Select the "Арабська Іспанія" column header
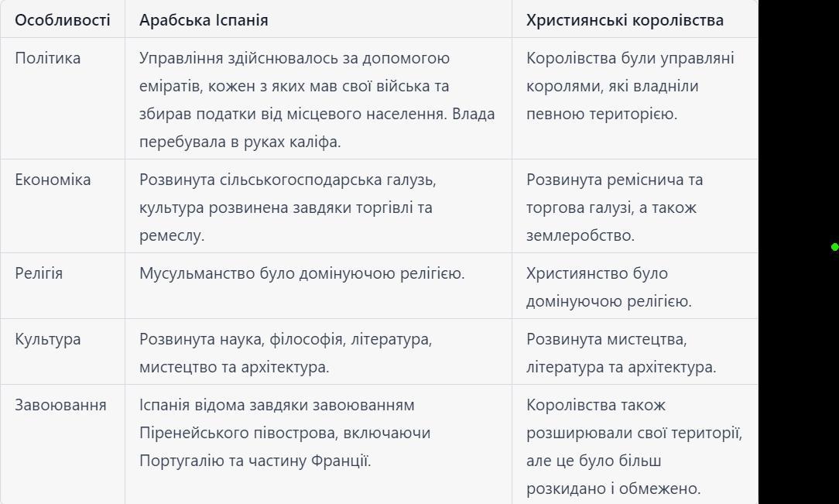839x504 pixels. tap(204, 20)
